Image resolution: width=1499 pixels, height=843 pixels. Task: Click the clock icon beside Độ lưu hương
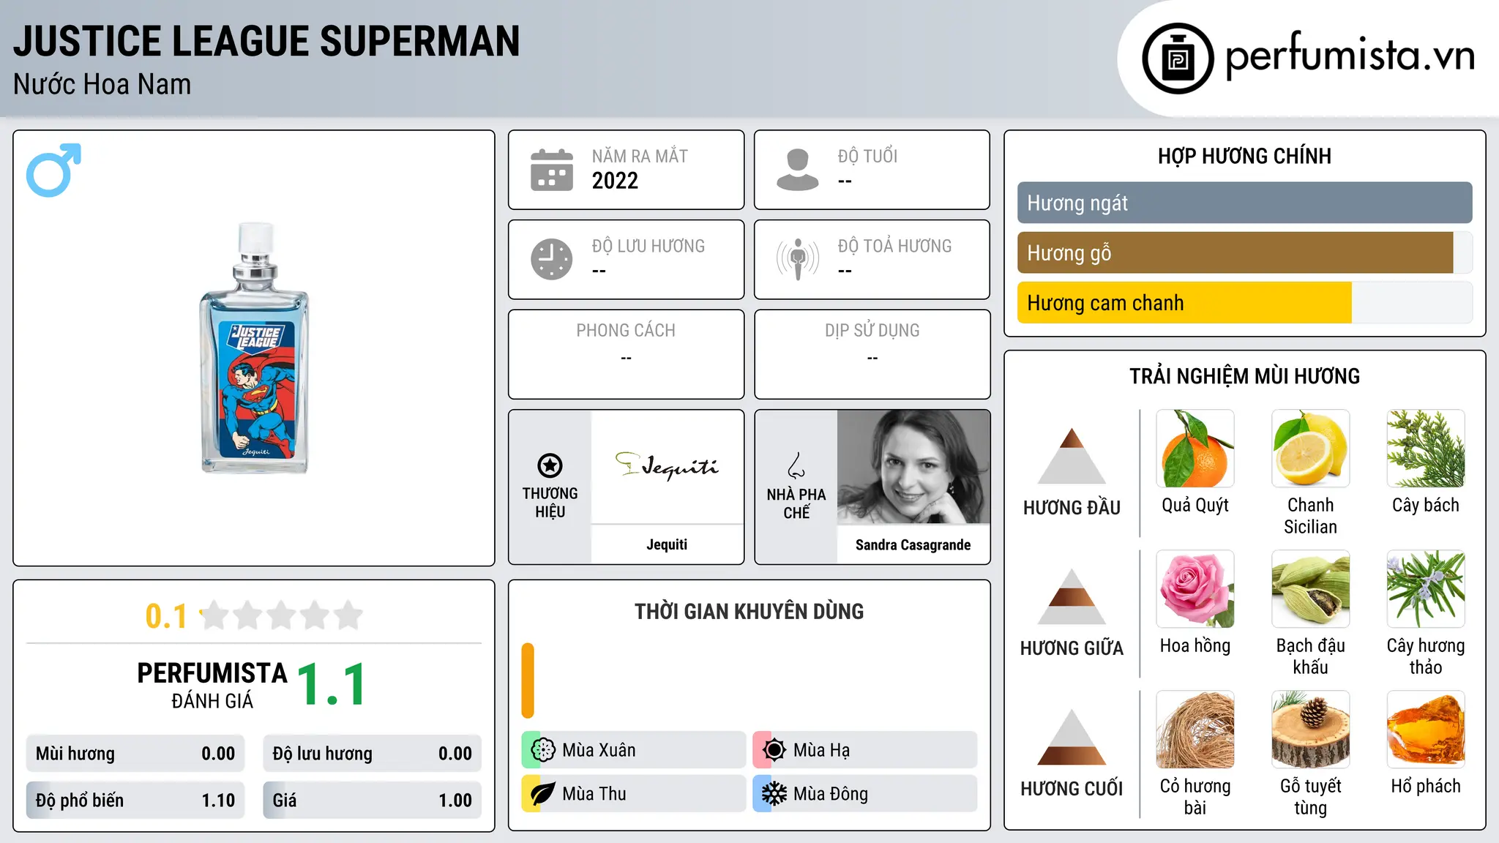pyautogui.click(x=552, y=259)
